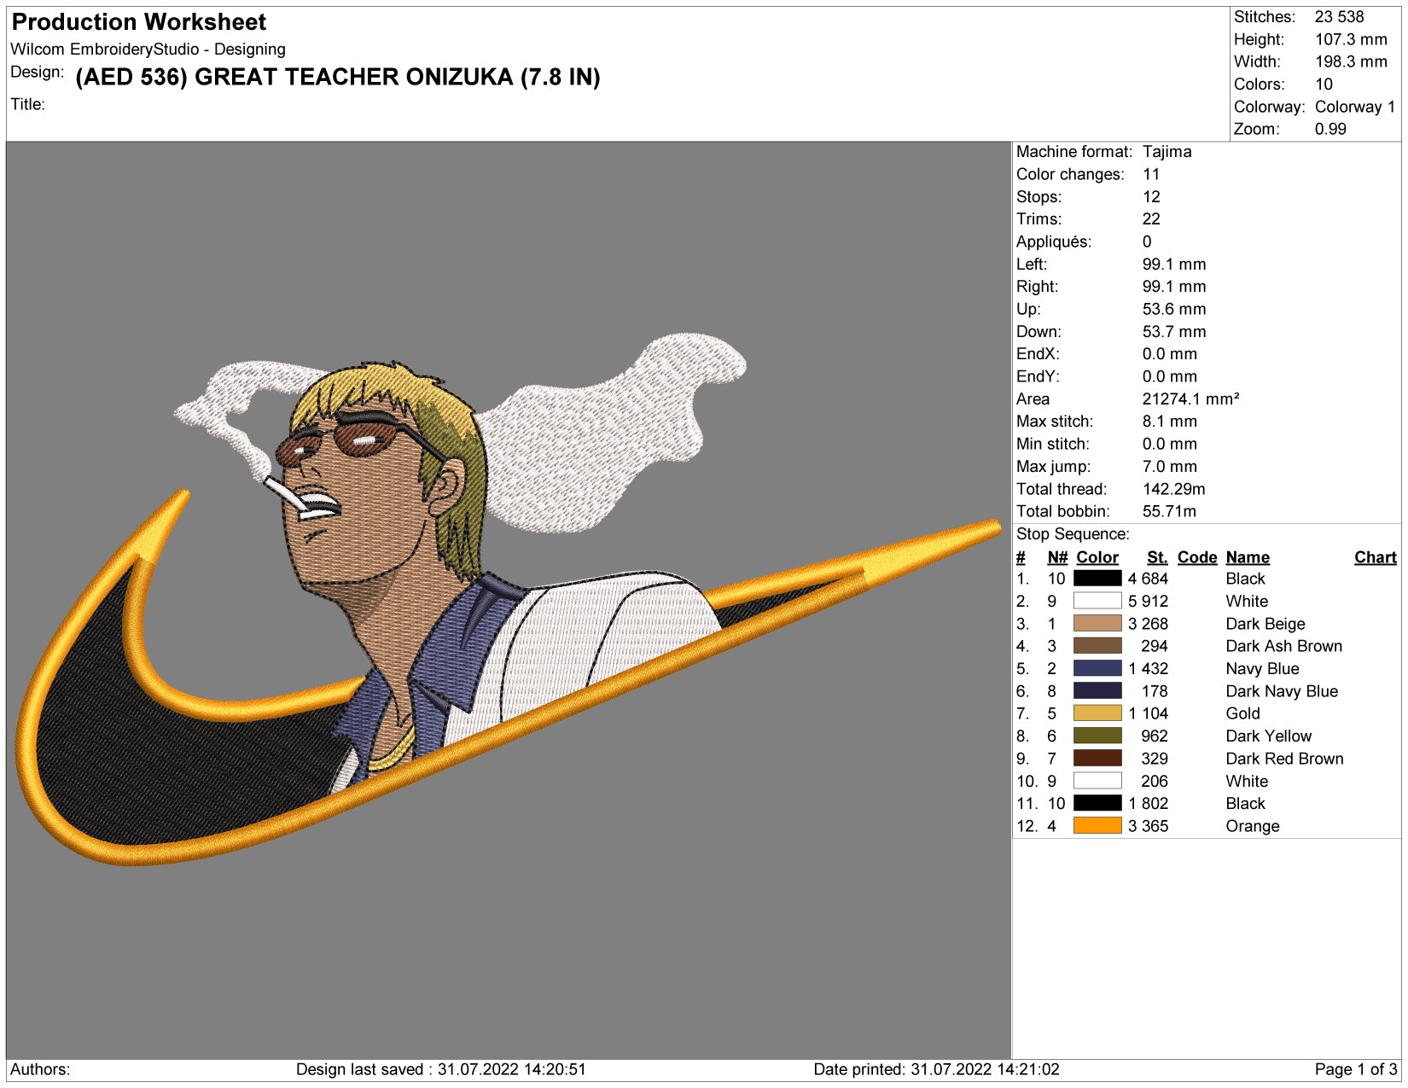The width and height of the screenshot is (1408, 1088).
Task: Click the stitch count '3 365'
Action: click(1148, 826)
